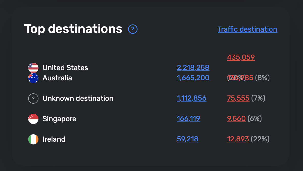Click the Singapore flag icon
303x171 pixels.
(33, 119)
